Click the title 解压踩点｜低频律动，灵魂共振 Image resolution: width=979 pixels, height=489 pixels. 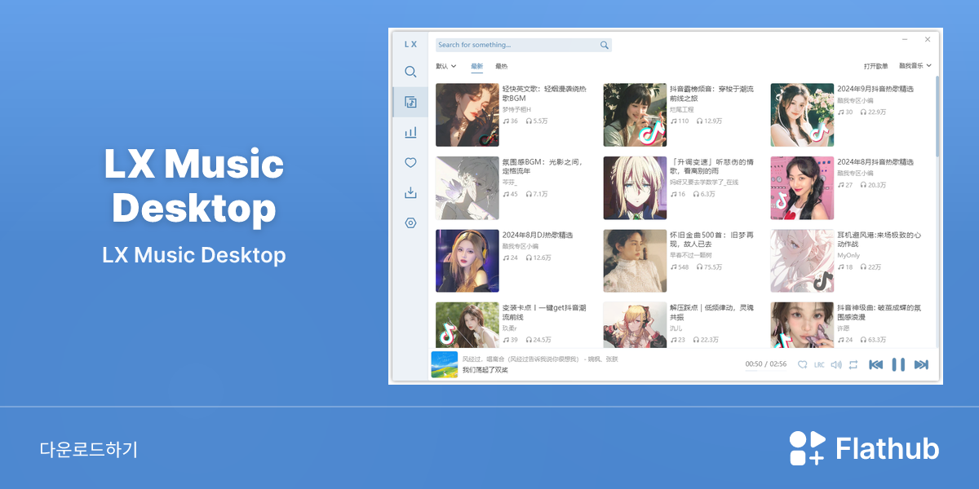click(712, 312)
